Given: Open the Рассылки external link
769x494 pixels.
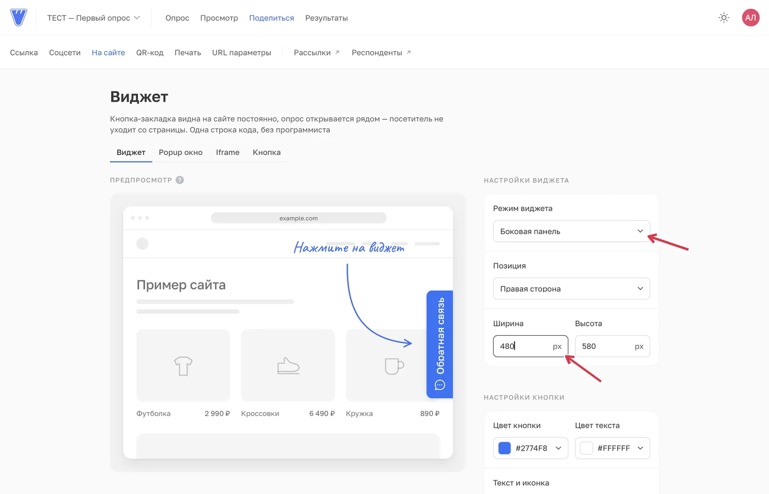Looking at the screenshot, I should click(317, 53).
